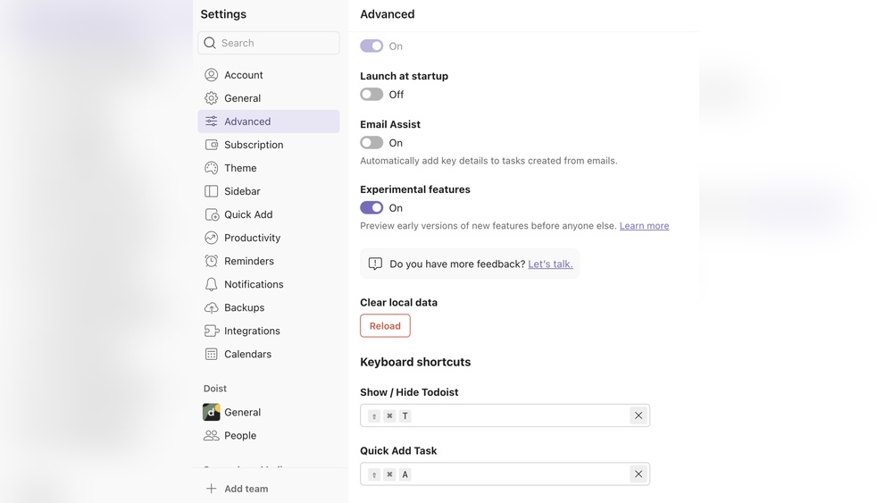
Task: Focus the Settings search field
Action: coord(269,43)
